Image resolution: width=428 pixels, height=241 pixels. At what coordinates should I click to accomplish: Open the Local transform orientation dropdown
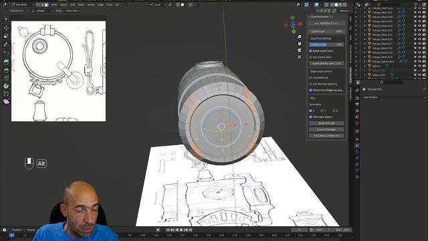[157, 5]
